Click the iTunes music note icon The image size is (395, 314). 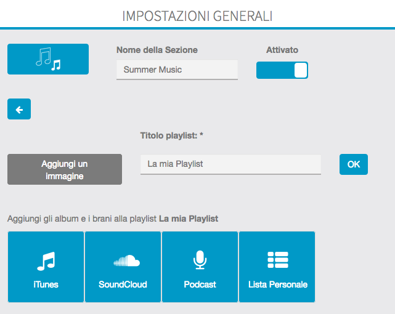pos(46,261)
